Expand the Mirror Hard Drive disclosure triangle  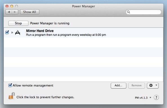click(12, 33)
